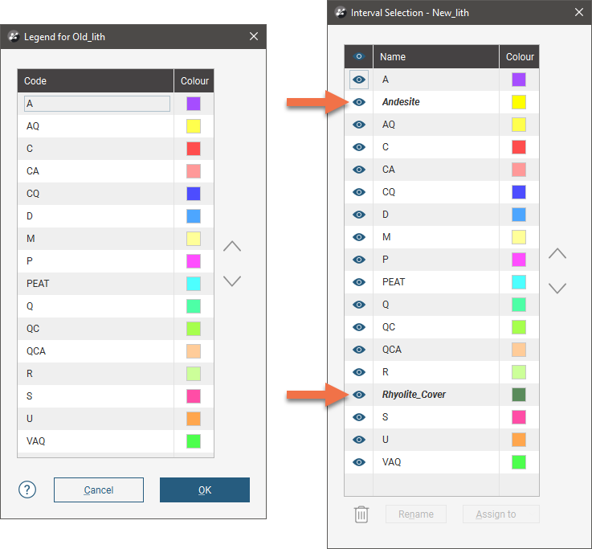This screenshot has height=549, width=592.
Task: Click down arrow in Interval Selection
Action: pyautogui.click(x=557, y=288)
